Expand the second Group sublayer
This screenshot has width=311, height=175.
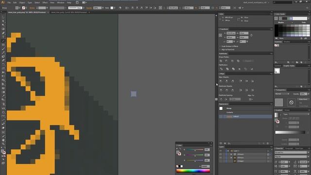[x=231, y=157]
